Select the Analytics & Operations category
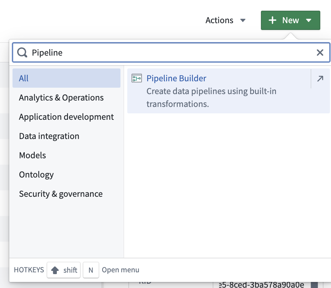Image resolution: width=331 pixels, height=288 pixels. pyautogui.click(x=61, y=97)
